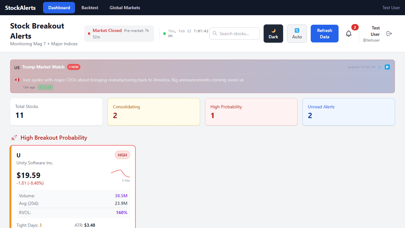Switch to the Backtest tab
This screenshot has width=405, height=228.
pyautogui.click(x=90, y=8)
